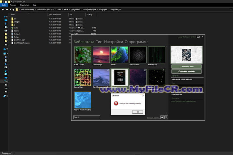Open the index Chrome HTML file
This screenshot has width=233, height=155.
pyautogui.click(x=16, y=28)
